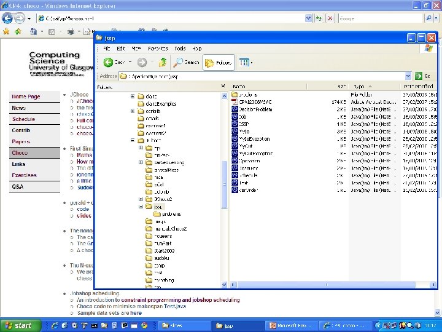Open the Favorites menu in Explorer
The width and height of the screenshot is (442, 332).
point(158,49)
